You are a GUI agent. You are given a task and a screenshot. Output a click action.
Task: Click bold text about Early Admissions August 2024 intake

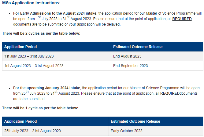(x=55, y=14)
